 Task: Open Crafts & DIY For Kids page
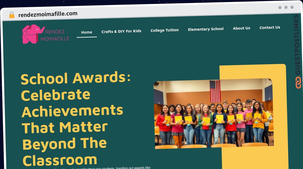[121, 31]
